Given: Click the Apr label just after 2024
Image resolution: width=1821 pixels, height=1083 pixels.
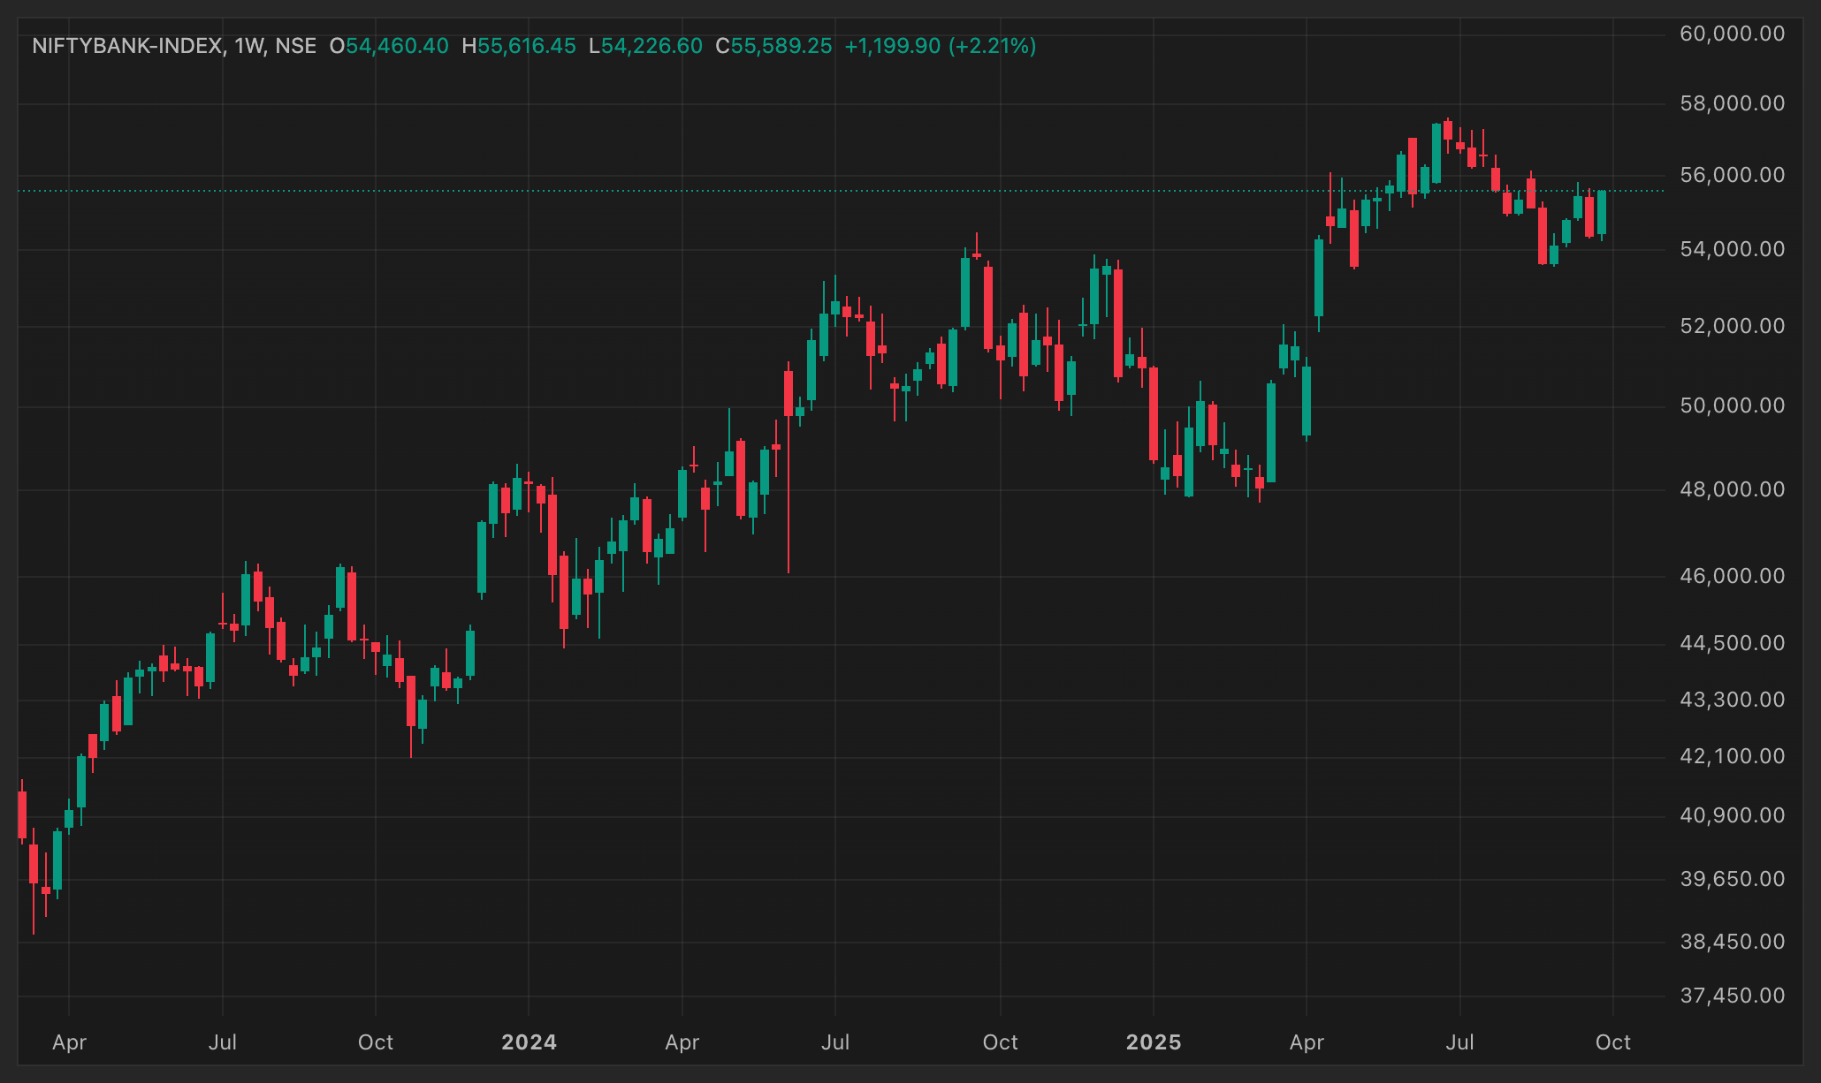Looking at the screenshot, I should [682, 1042].
